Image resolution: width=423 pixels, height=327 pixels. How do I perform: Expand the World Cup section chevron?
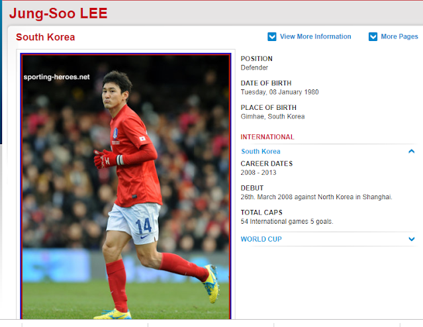coord(411,239)
